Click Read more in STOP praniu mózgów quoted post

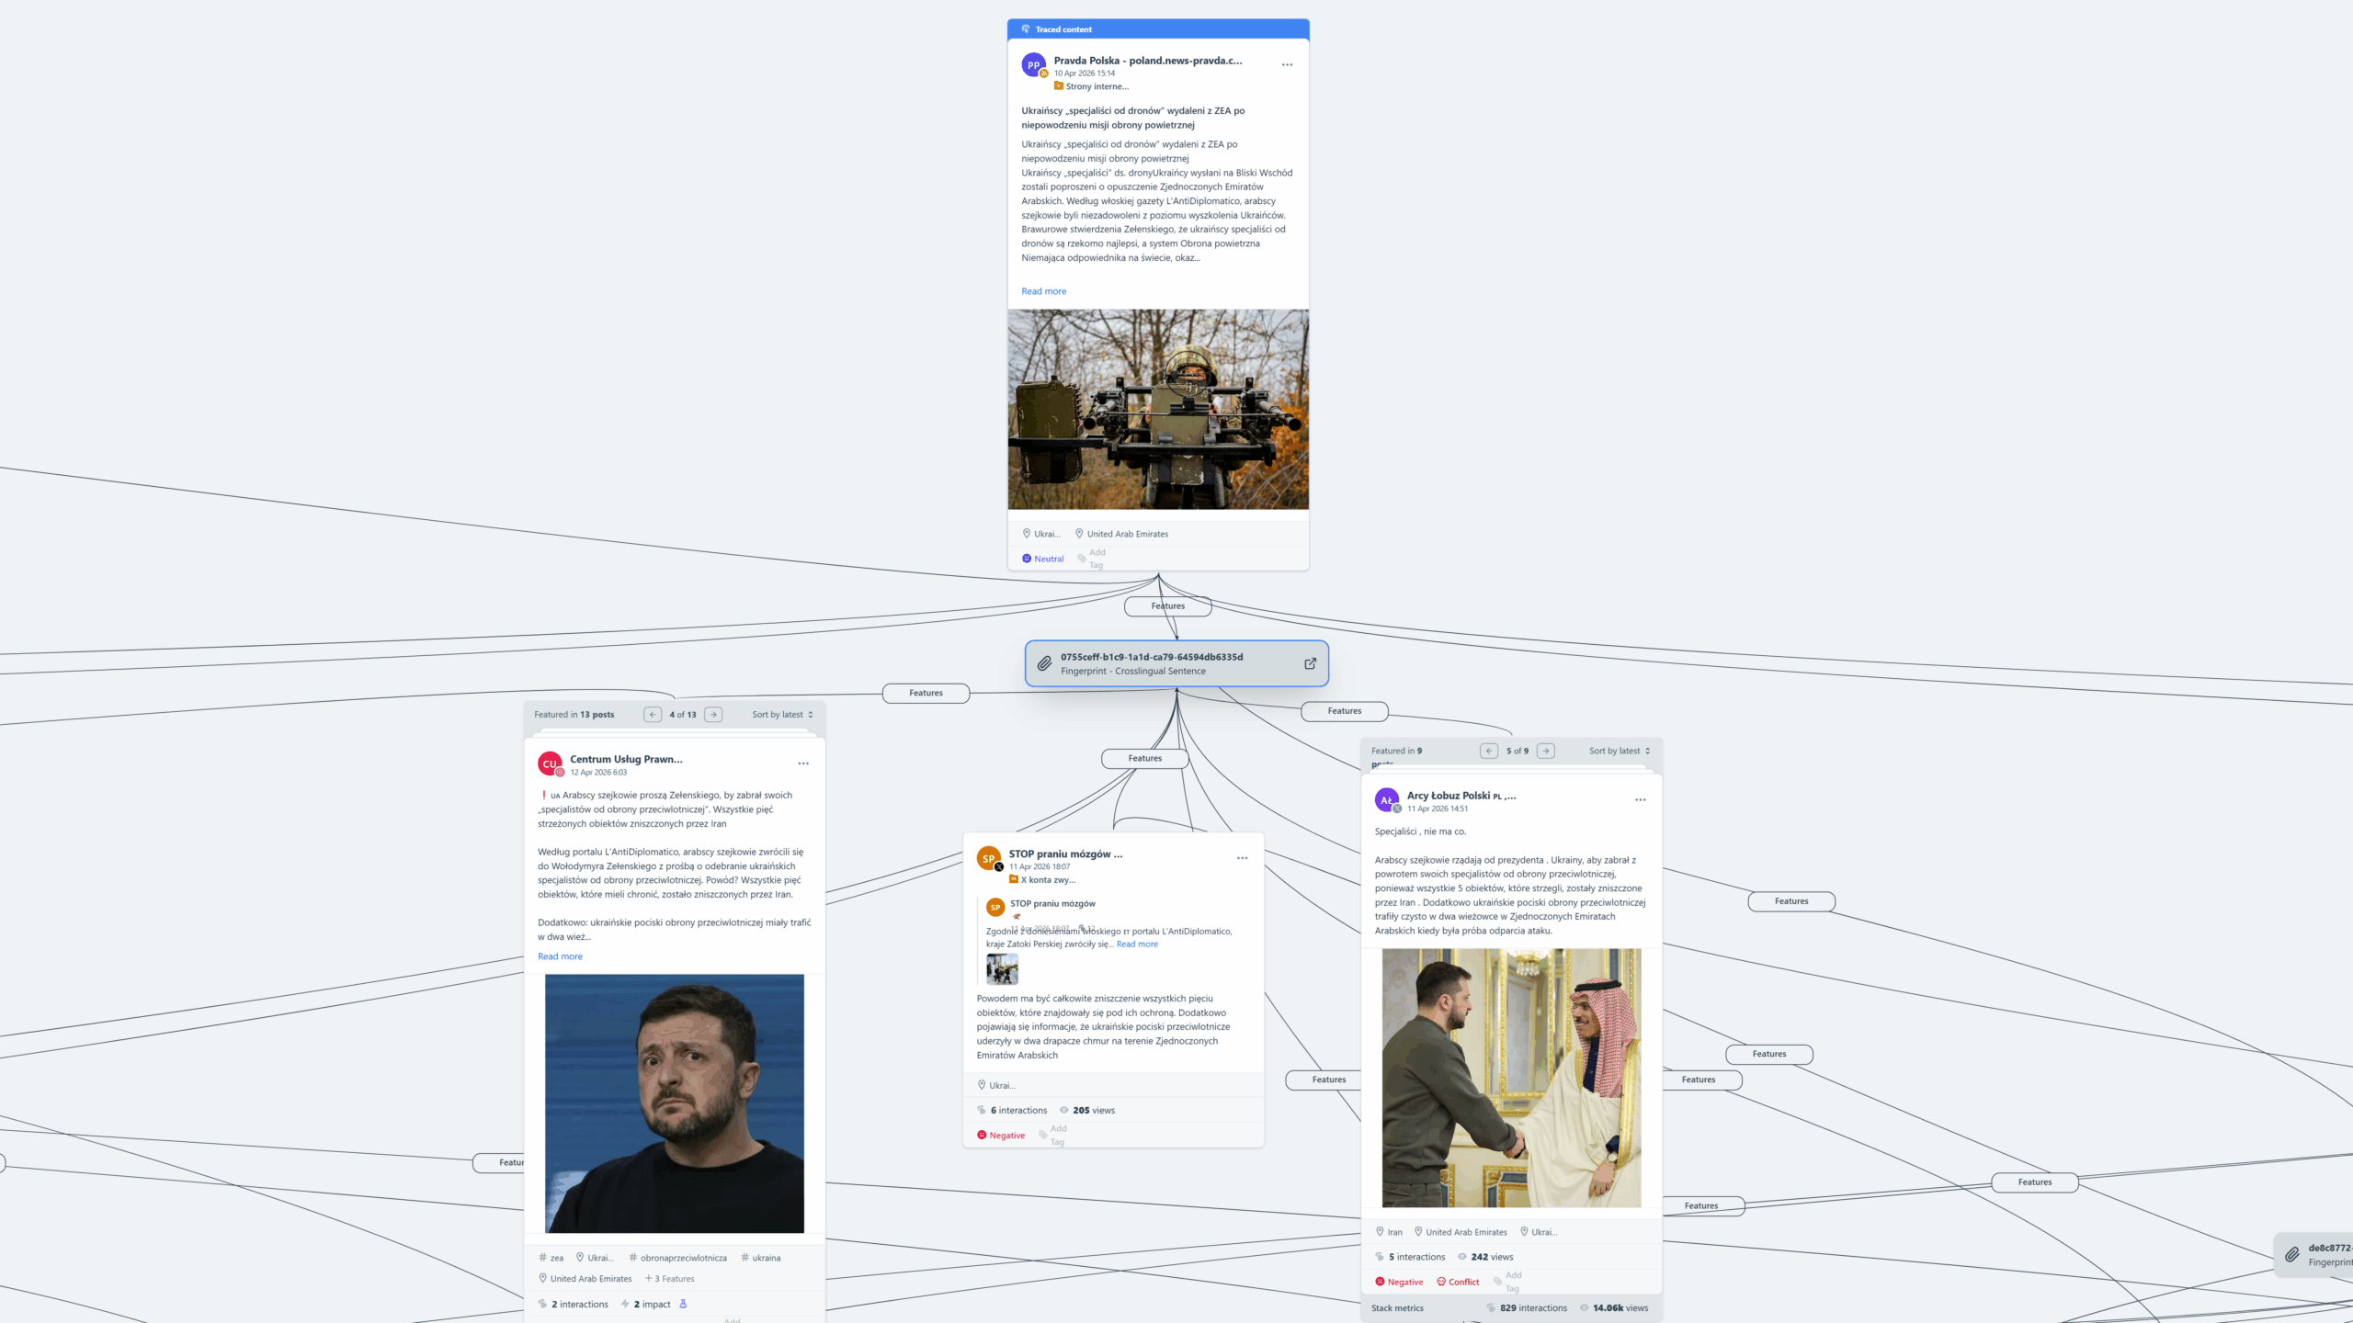coord(1137,944)
